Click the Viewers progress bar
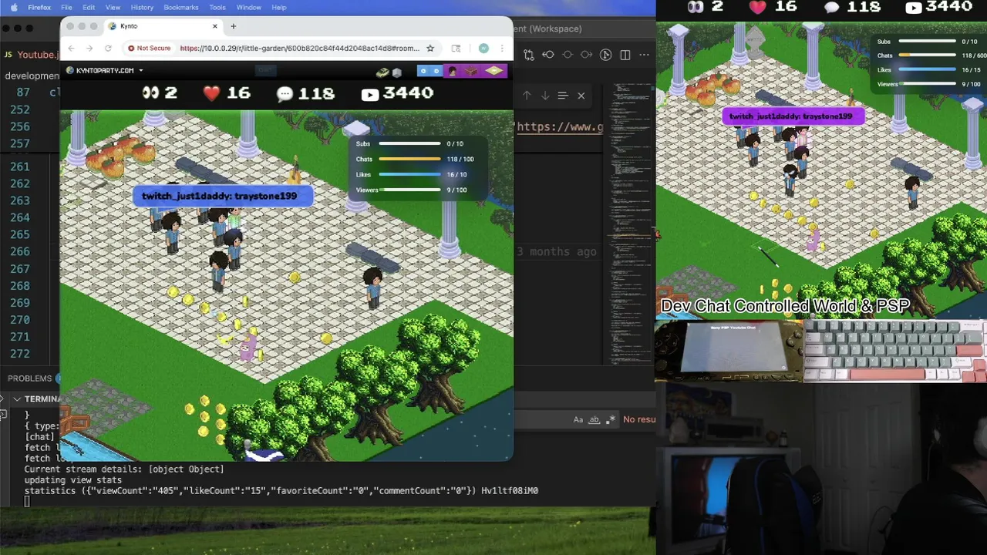 (x=409, y=190)
